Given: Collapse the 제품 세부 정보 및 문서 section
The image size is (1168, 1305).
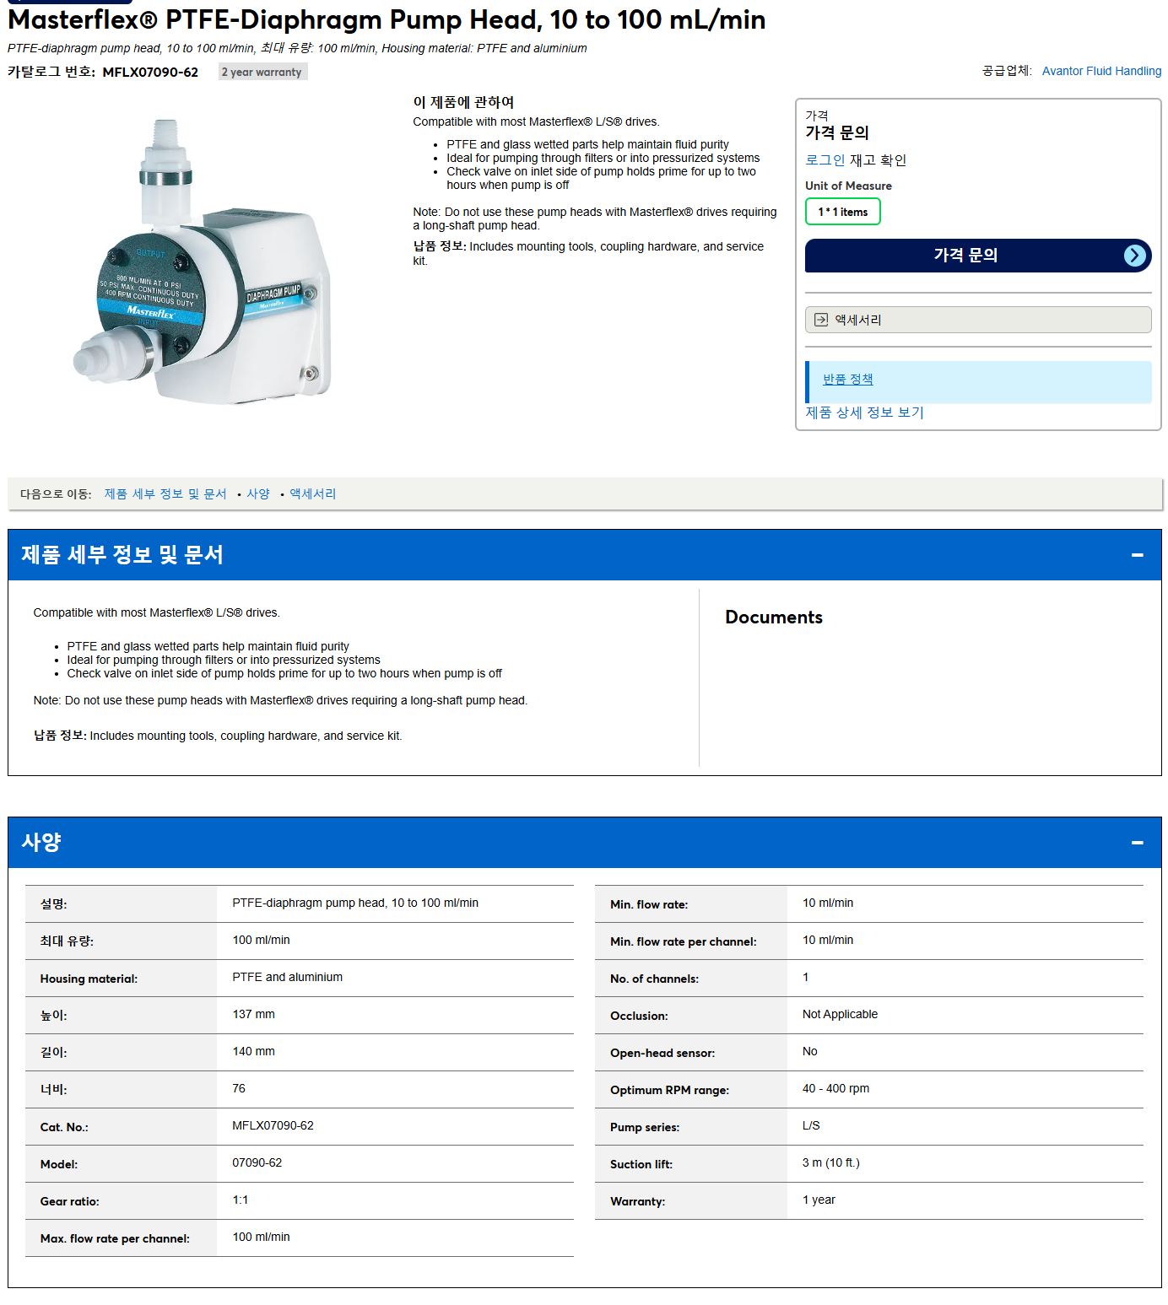Looking at the screenshot, I should pyautogui.click(x=1138, y=555).
